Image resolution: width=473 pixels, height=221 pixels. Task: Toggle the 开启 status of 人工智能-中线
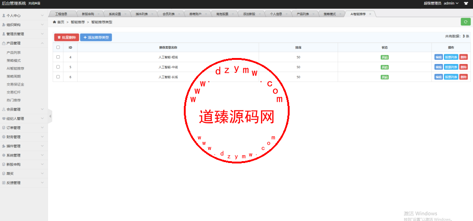click(385, 67)
